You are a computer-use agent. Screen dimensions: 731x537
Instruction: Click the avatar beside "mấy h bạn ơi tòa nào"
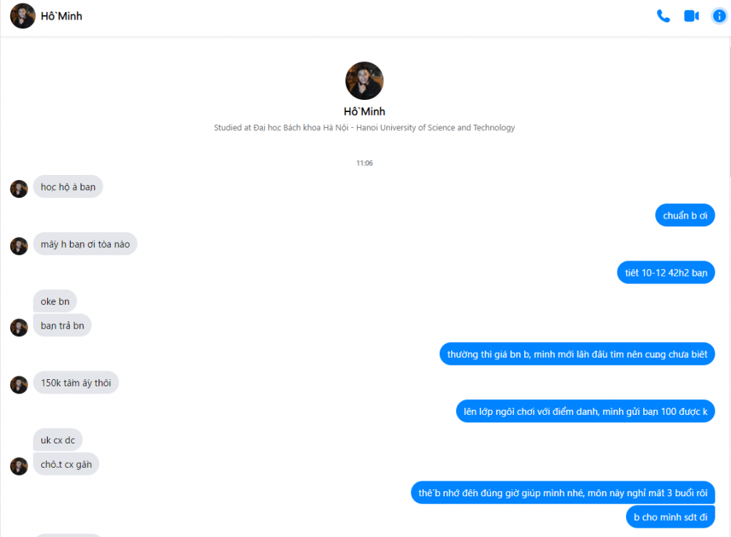tap(19, 246)
